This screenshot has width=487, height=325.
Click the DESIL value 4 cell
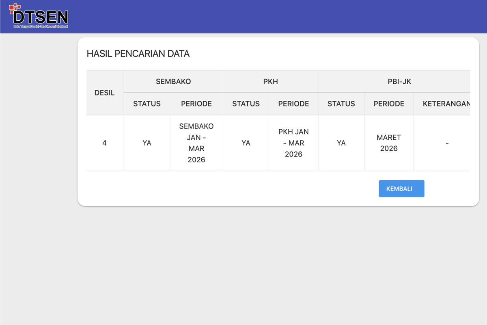[x=105, y=143]
